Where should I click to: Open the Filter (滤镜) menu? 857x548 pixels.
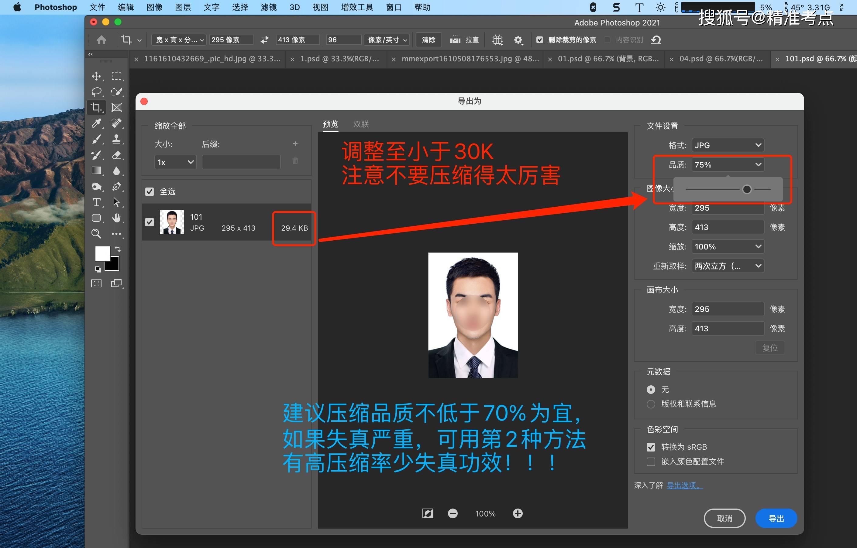coord(268,7)
